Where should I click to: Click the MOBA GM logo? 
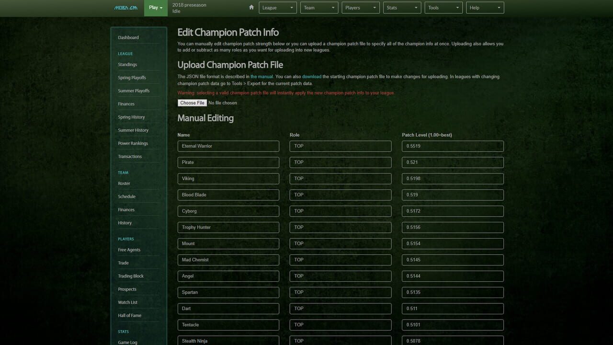tap(127, 8)
